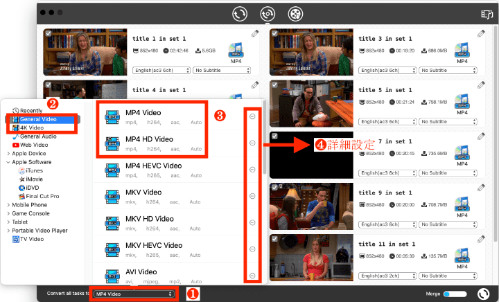
Task: Edit title 7 in set 1 pencil icon
Action: coord(481,136)
